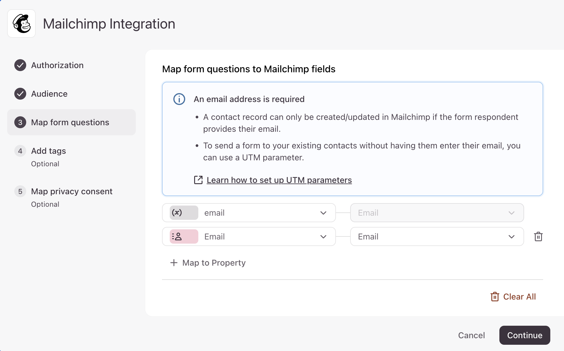Open the editable Email Mailchimp field dropdown
564x351 pixels.
tap(437, 236)
